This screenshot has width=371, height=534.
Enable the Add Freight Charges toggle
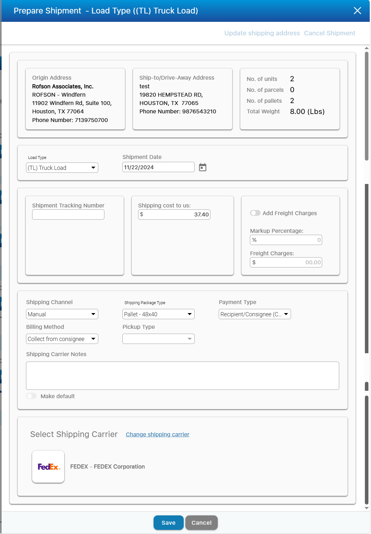tap(255, 213)
